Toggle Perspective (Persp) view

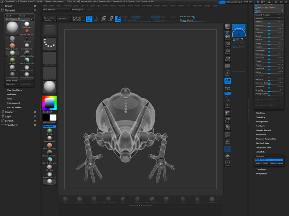pyautogui.click(x=227, y=66)
